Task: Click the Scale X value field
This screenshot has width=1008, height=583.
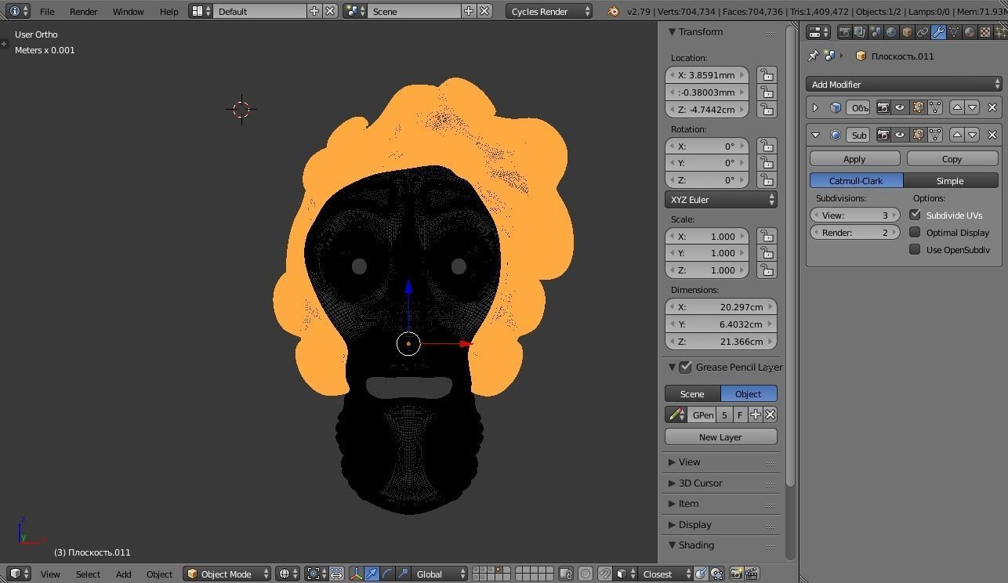Action: (707, 237)
